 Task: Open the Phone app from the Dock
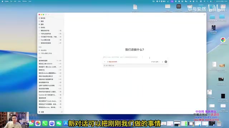[45, 123]
